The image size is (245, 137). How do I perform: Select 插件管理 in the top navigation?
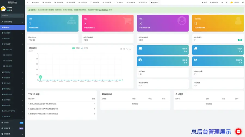click(x=59, y=2)
